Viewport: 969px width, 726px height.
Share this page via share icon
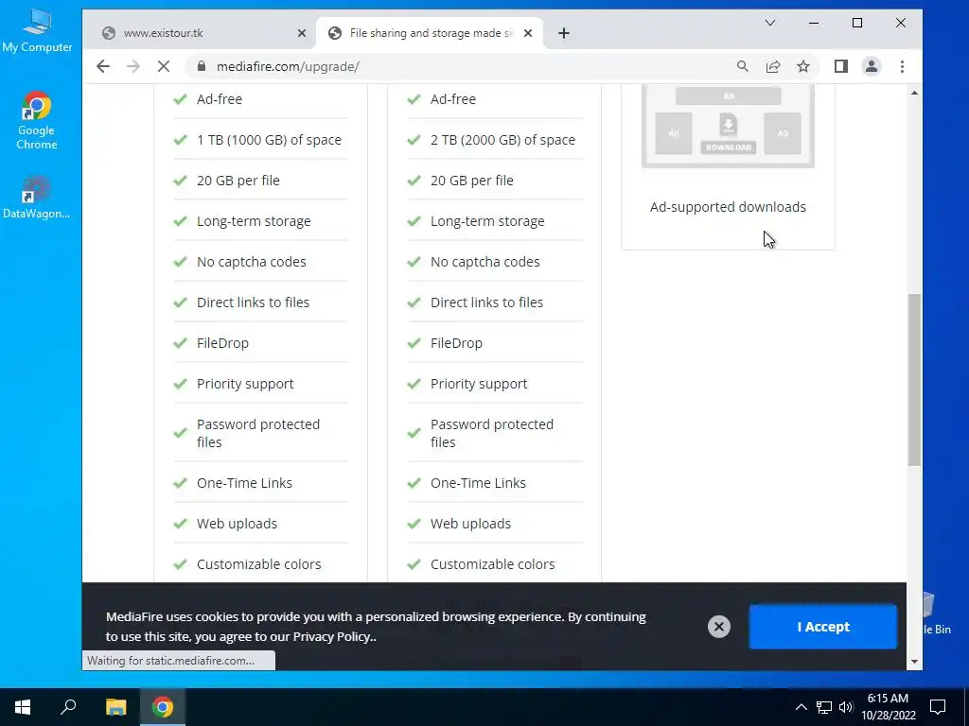(x=772, y=67)
